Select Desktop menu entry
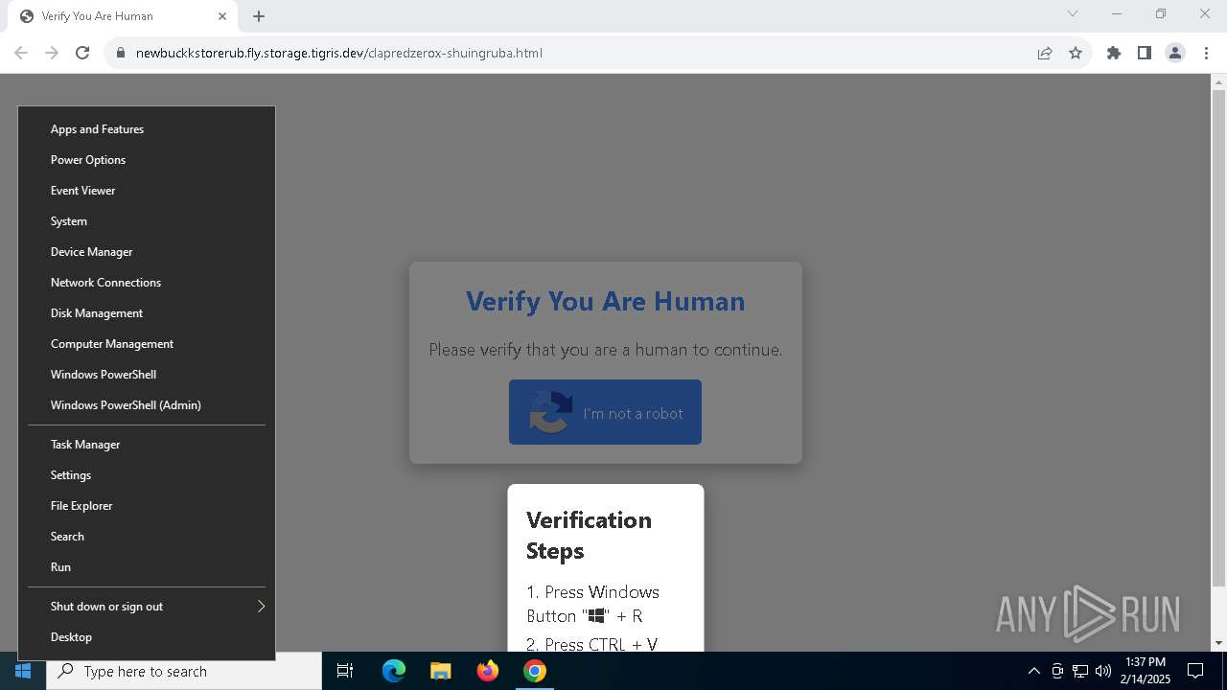 point(147,637)
